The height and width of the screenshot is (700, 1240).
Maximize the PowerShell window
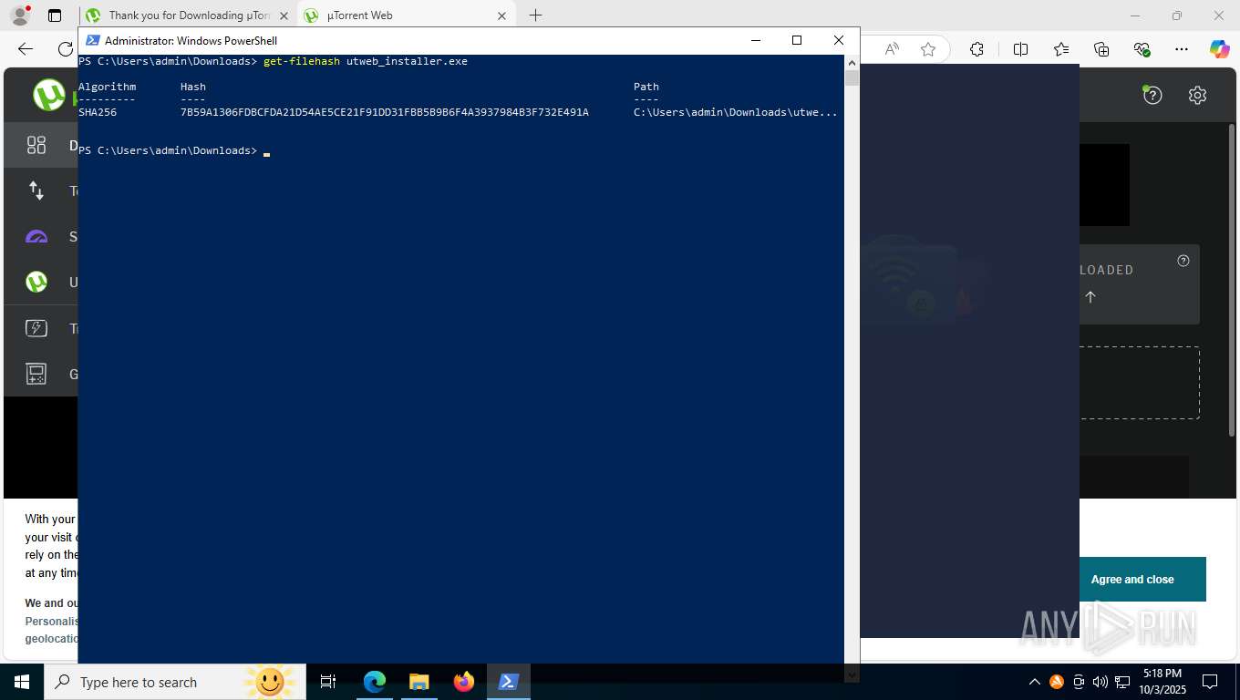(x=797, y=40)
